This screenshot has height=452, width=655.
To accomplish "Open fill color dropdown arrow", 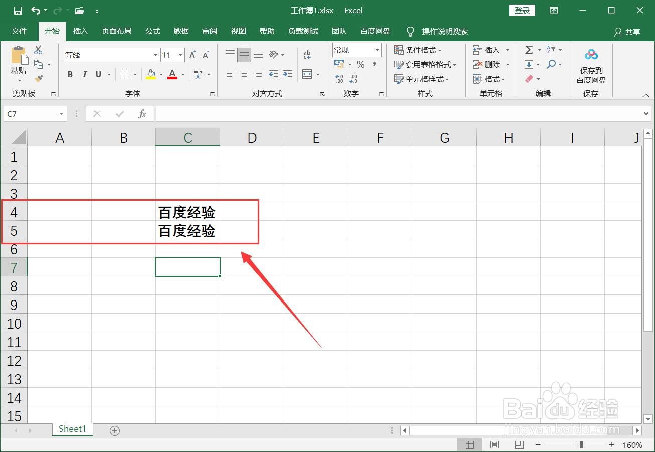I will [161, 75].
